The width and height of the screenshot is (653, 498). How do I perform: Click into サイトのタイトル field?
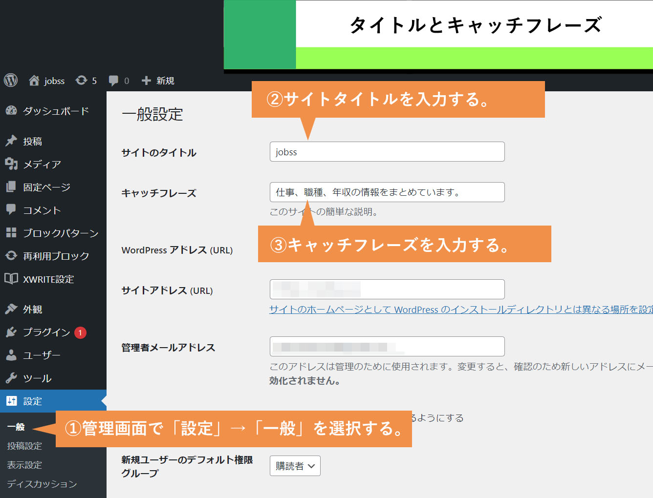(387, 152)
